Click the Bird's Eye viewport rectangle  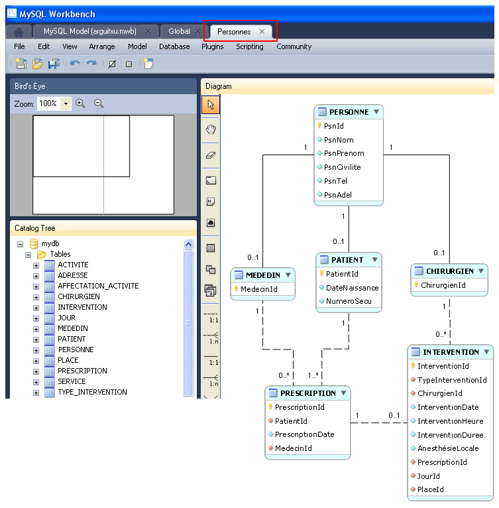82,146
